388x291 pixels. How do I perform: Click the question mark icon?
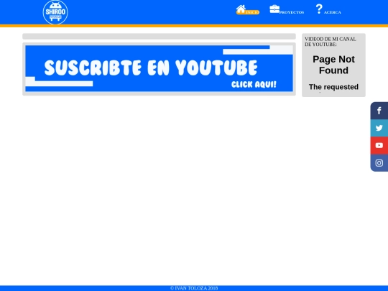click(319, 9)
